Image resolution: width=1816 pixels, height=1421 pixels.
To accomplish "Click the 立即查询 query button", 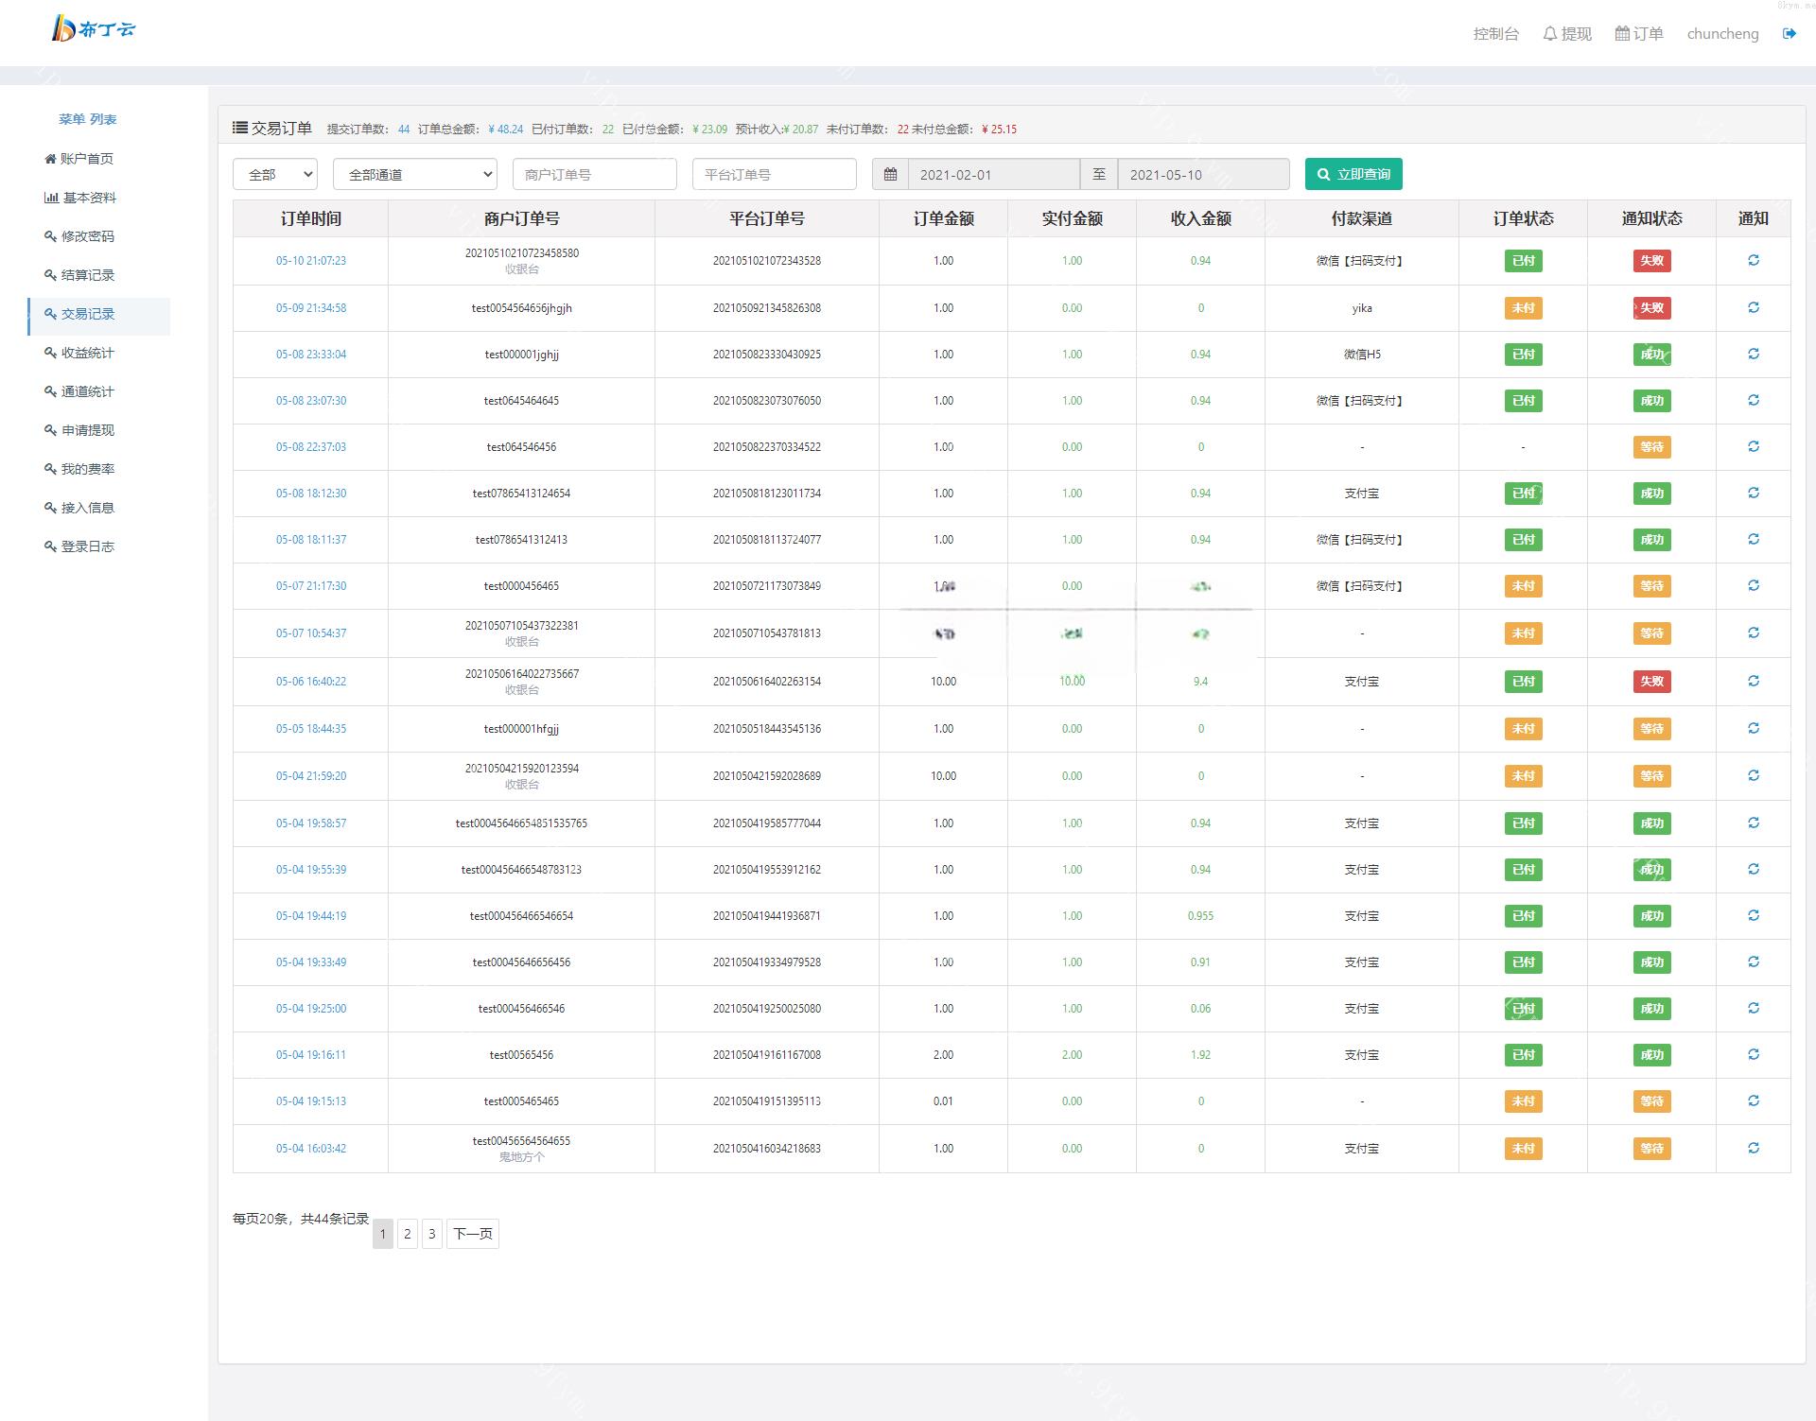I will [1353, 174].
